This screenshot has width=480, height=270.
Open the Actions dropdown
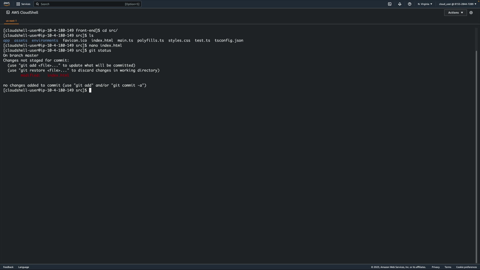[x=455, y=12]
